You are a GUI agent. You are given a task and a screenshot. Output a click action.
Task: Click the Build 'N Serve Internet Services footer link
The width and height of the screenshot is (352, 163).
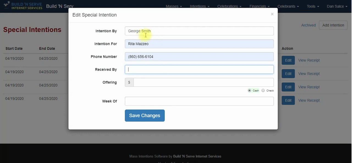tap(197, 156)
